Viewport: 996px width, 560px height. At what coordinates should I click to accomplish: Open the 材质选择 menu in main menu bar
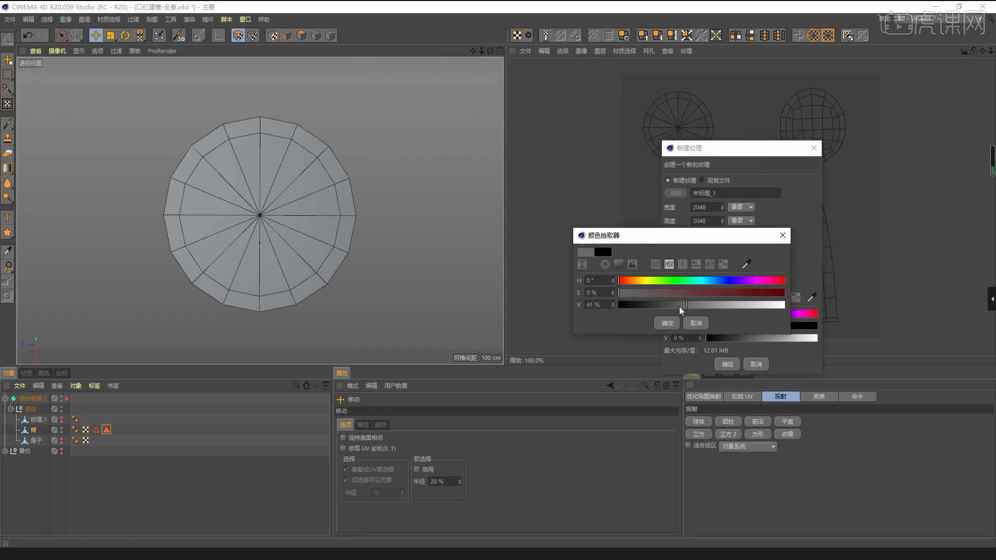108,19
